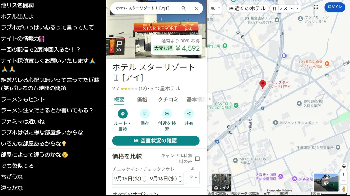Click the check-in date 9月15日(火)
The image size is (350, 196).
point(128,179)
